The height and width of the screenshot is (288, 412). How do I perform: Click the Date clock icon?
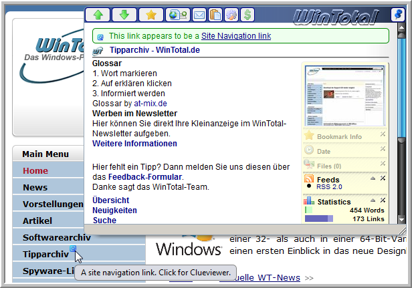coord(309,150)
